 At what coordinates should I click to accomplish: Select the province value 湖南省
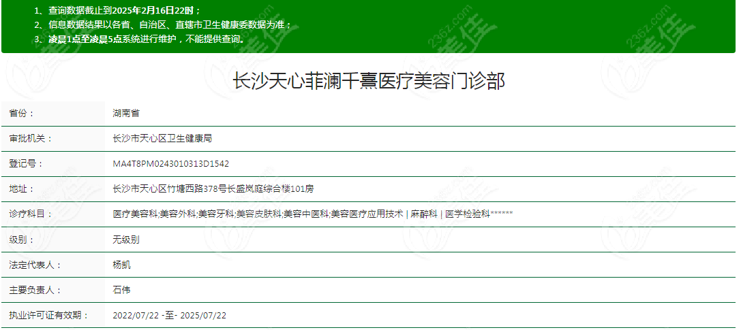(x=125, y=114)
